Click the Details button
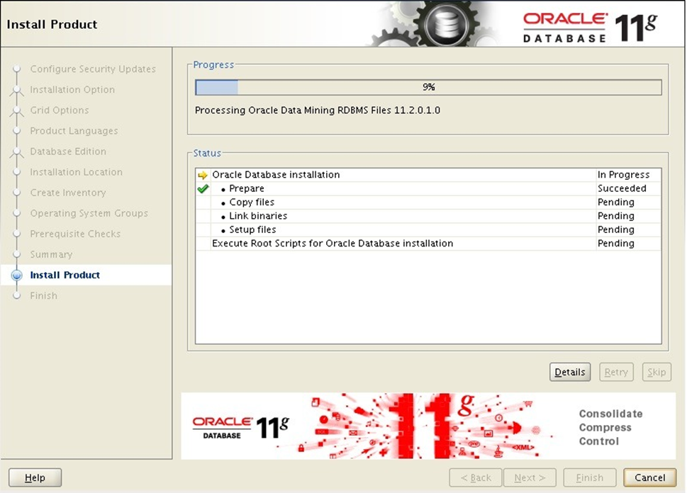The image size is (687, 493). coord(569,372)
